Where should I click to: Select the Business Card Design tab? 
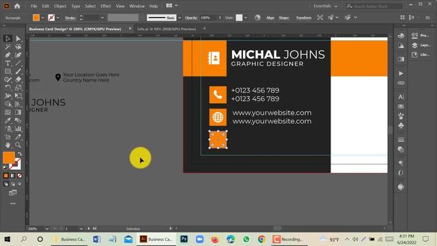75,29
